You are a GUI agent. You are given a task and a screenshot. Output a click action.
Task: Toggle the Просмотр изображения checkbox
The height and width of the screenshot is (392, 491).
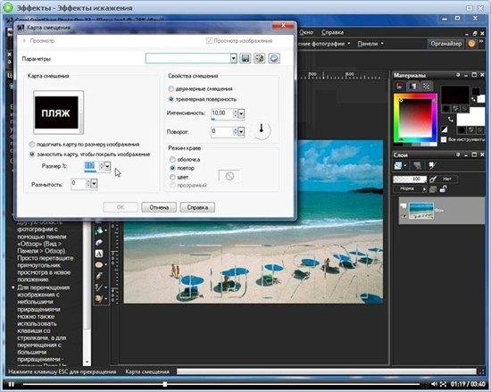click(209, 41)
